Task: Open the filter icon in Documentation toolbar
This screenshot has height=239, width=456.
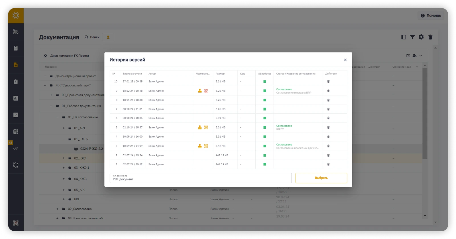Action: coord(412,37)
